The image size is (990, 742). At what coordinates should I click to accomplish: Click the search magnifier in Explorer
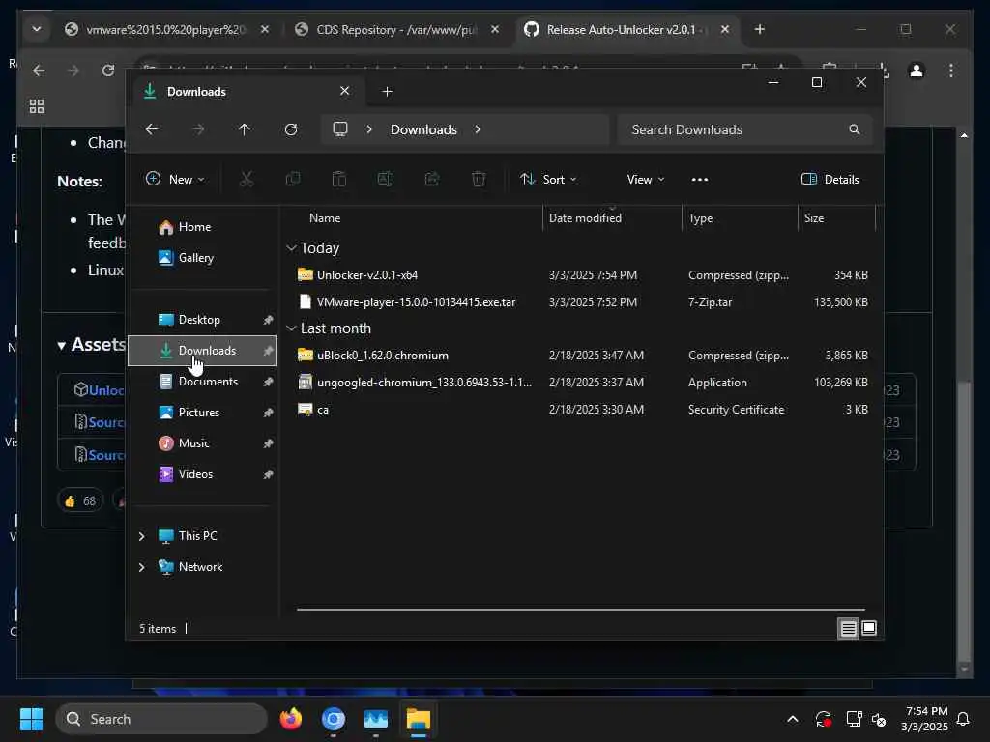(x=855, y=129)
